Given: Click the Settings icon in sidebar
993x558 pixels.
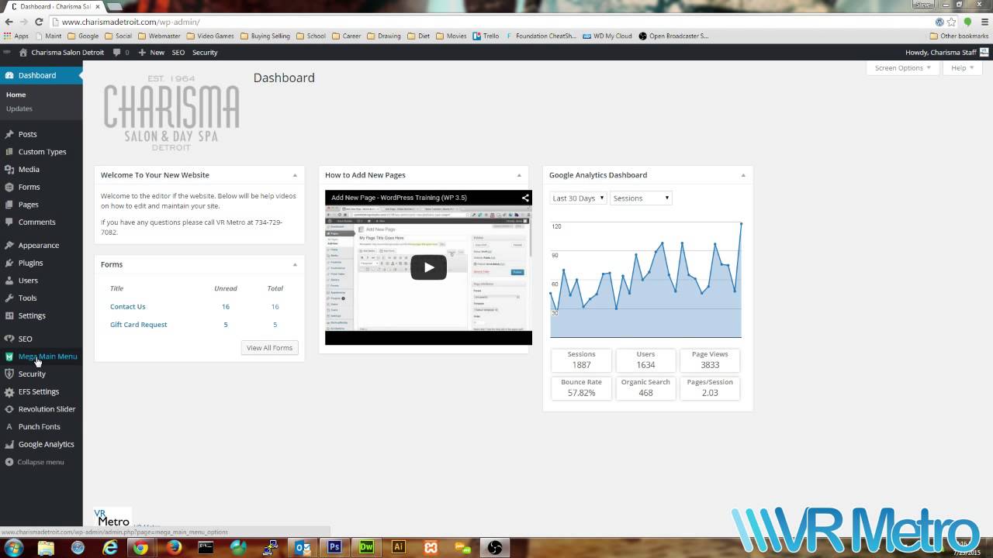Looking at the screenshot, I should pos(9,315).
